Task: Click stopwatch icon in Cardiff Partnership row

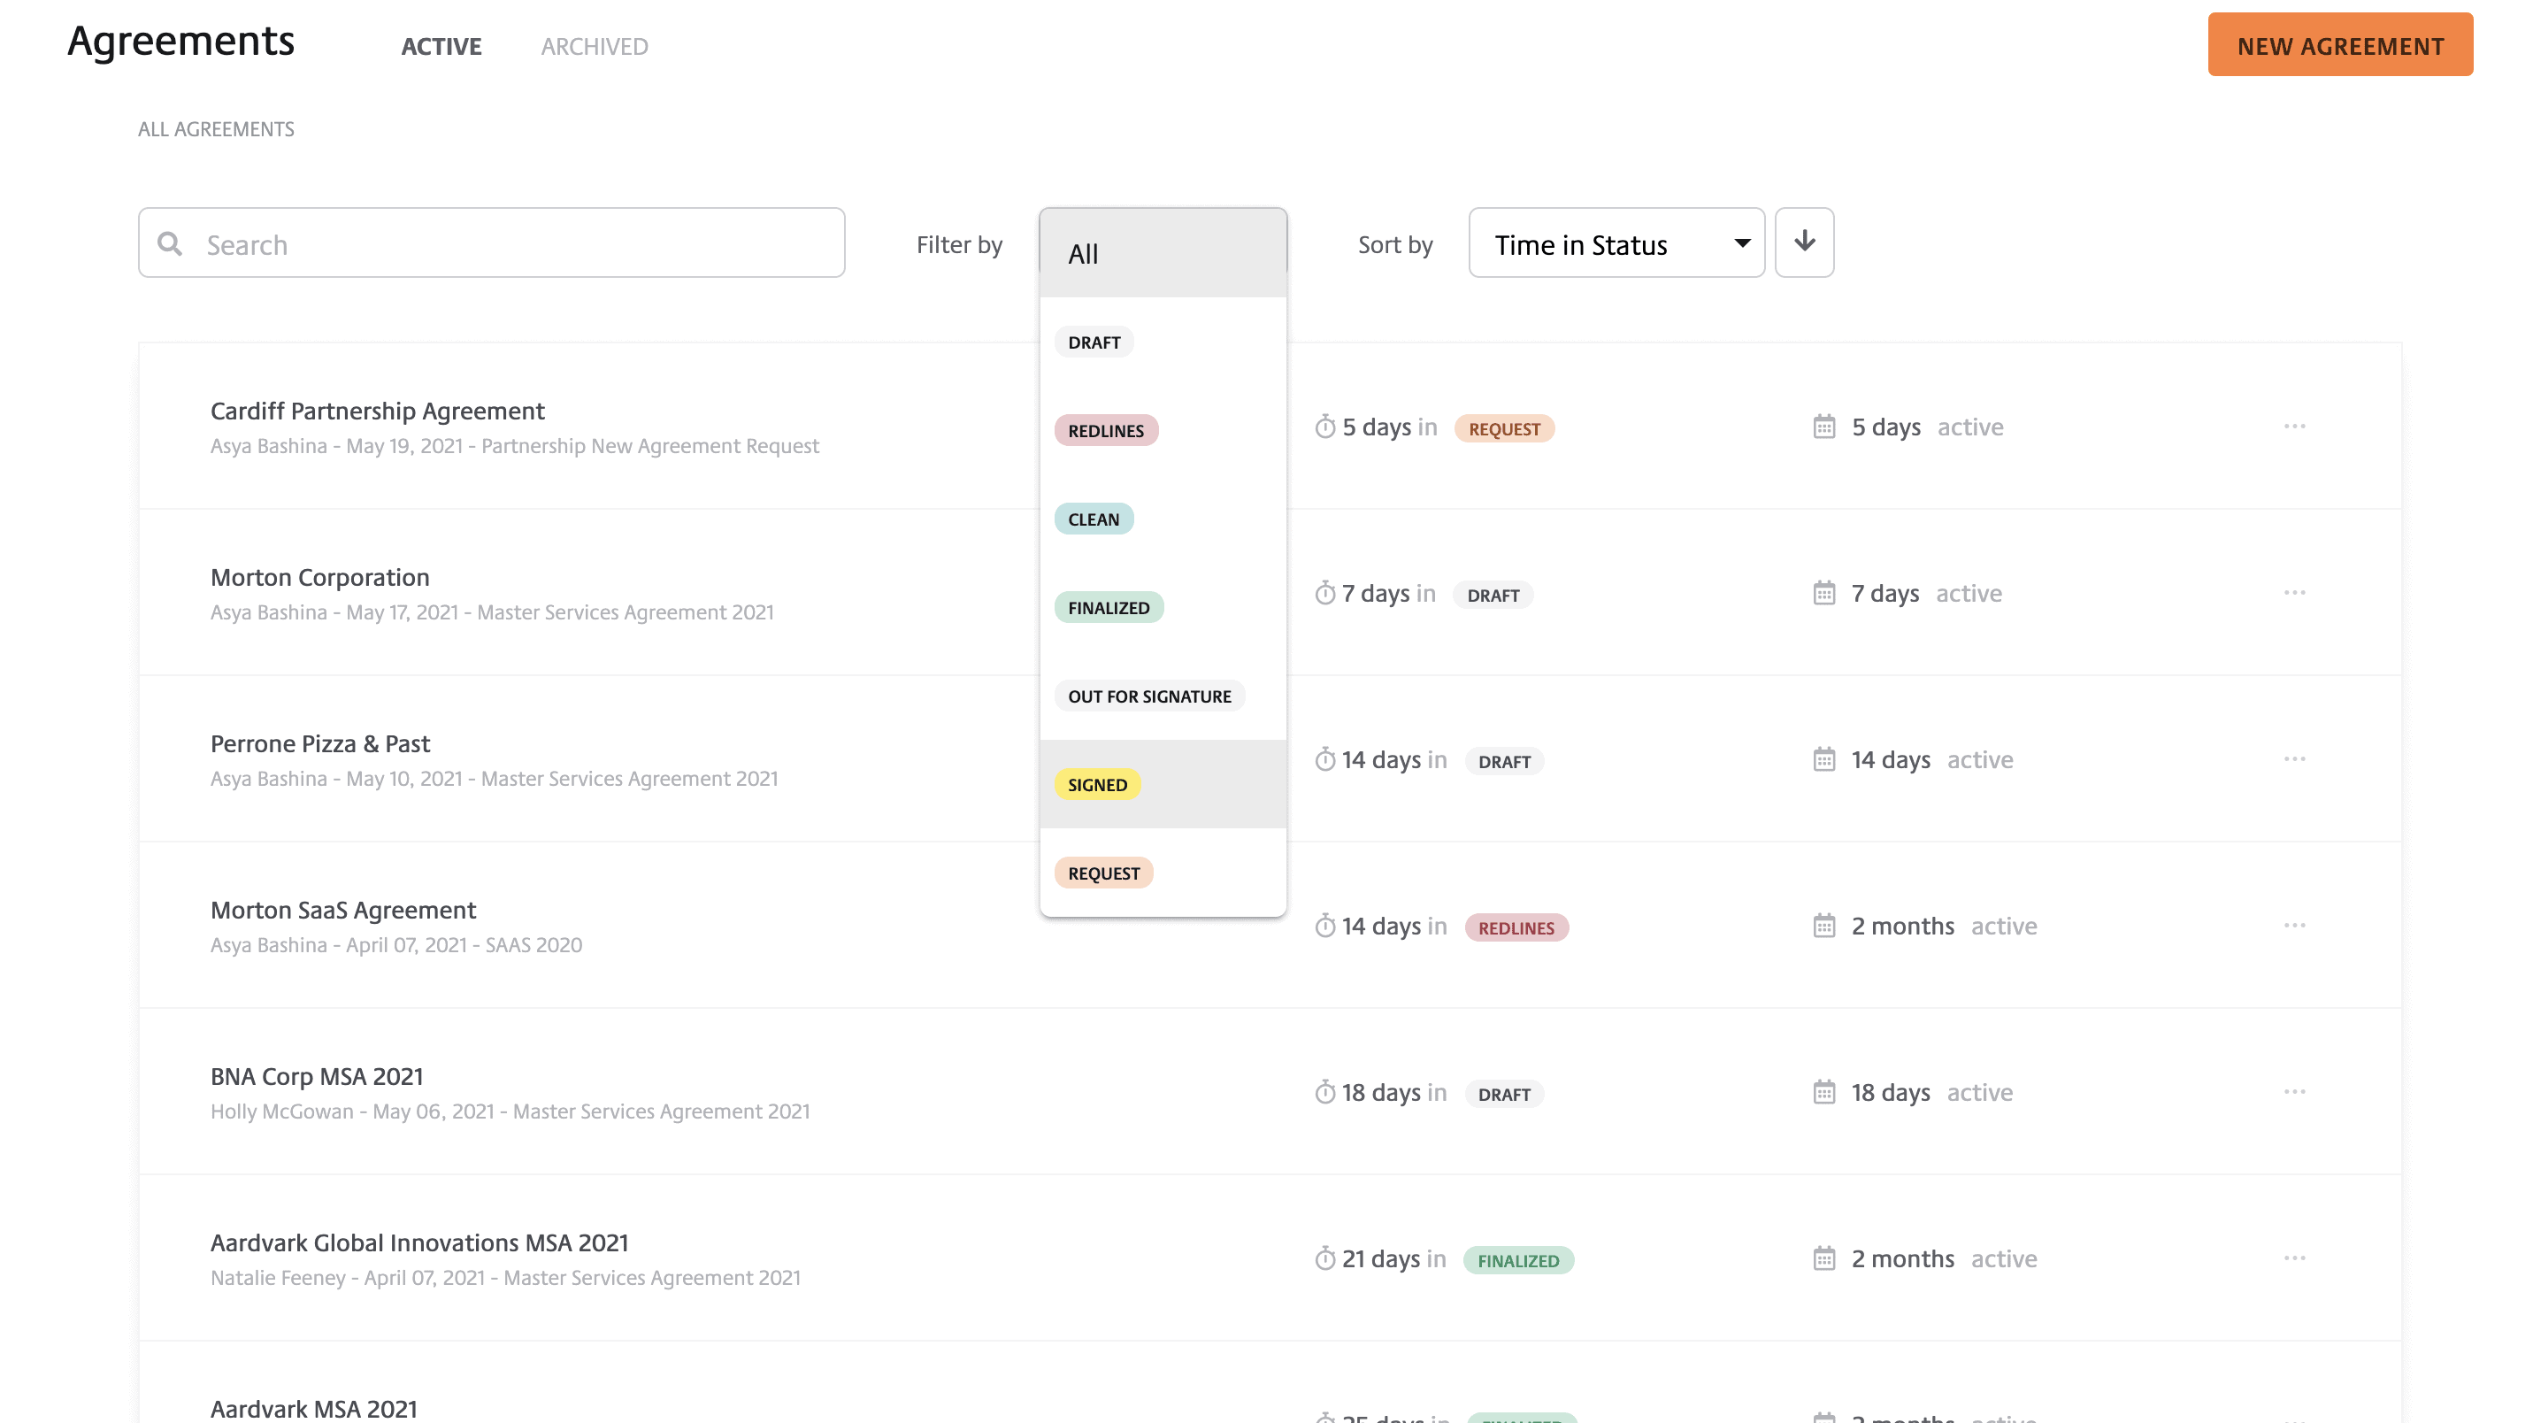Action: (x=1325, y=426)
